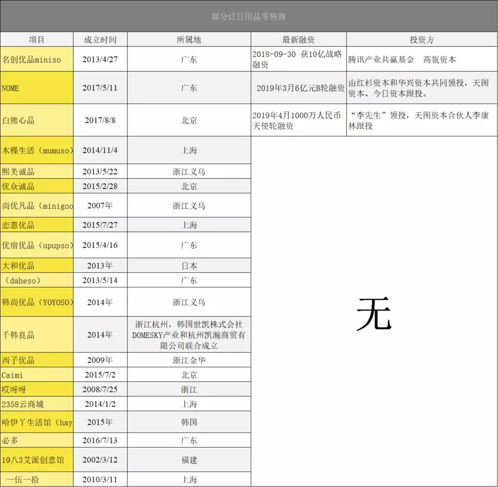498x487 pixels.
Task: Select the 大和优品 cell
Action: pyautogui.click(x=37, y=266)
